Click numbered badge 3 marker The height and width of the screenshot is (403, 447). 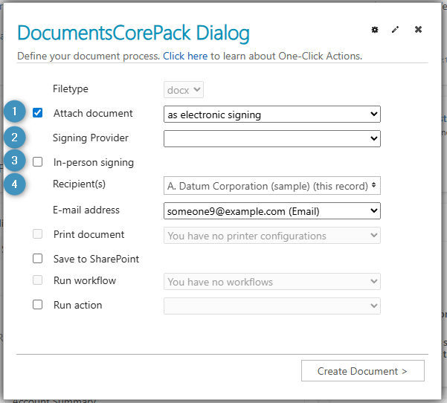[x=14, y=161]
